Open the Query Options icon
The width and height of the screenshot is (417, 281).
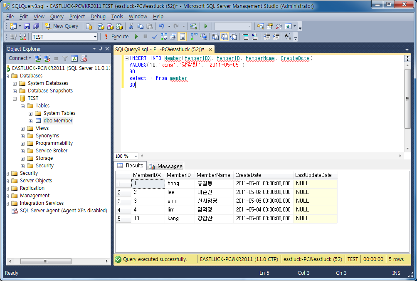(x=173, y=37)
